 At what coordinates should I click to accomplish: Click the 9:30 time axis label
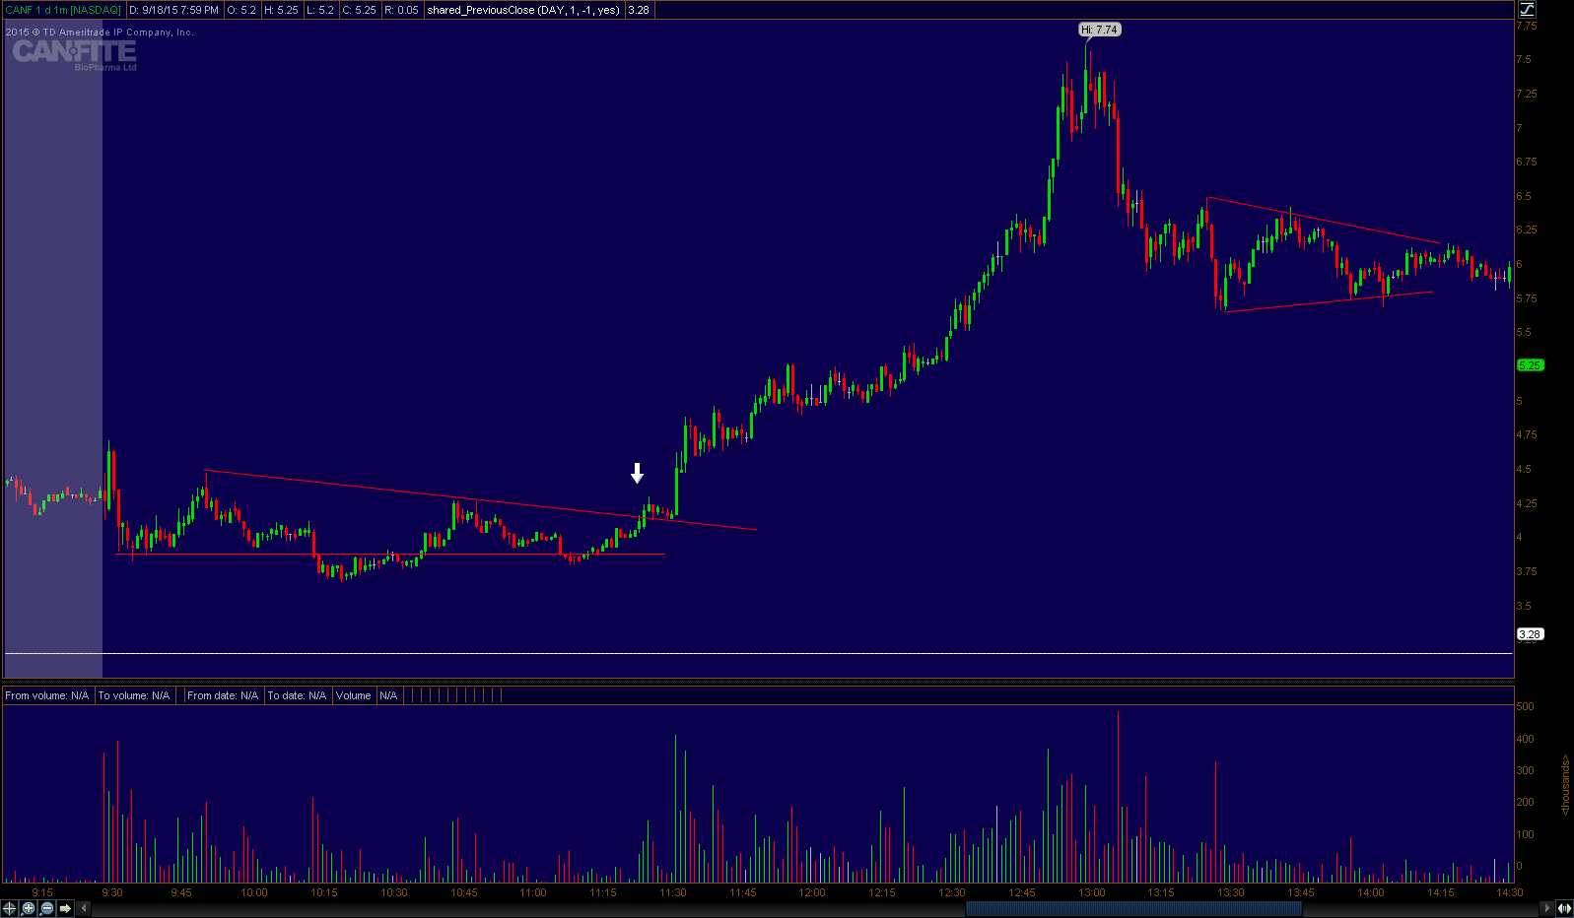pyautogui.click(x=112, y=892)
